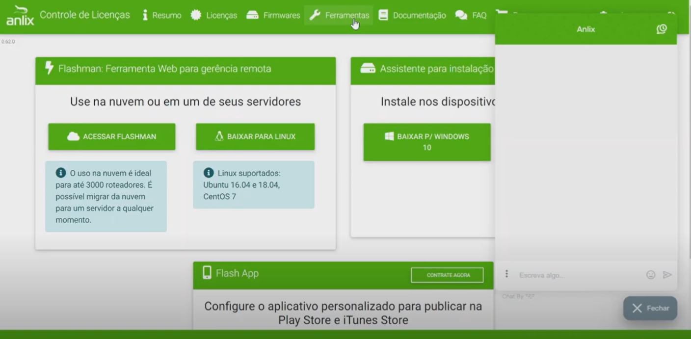Click the info icon beside Linux suportados
The image size is (691, 339).
pyautogui.click(x=208, y=172)
